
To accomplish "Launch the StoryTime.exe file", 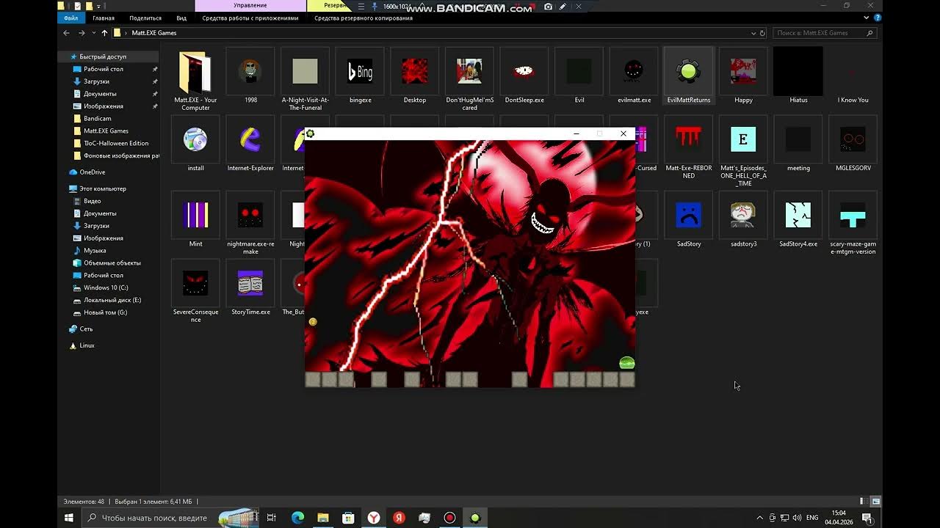I will pos(250,284).
